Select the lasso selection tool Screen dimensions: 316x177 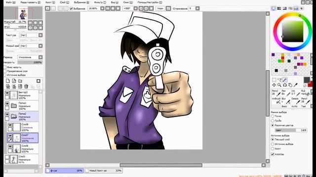[x=279, y=80]
